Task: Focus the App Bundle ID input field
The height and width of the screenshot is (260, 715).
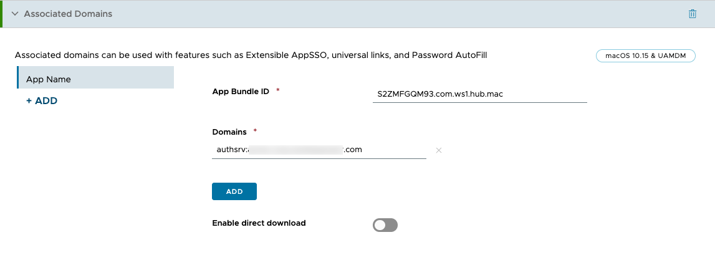Action: [x=479, y=94]
